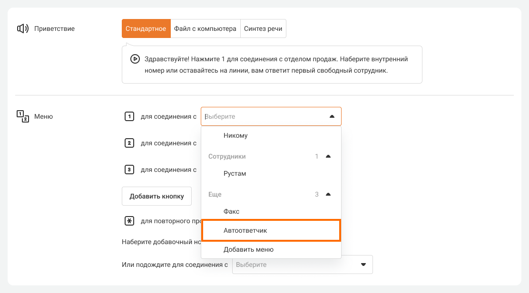Collapse the Сотрудники group arrow
529x293 pixels.
pyautogui.click(x=328, y=156)
